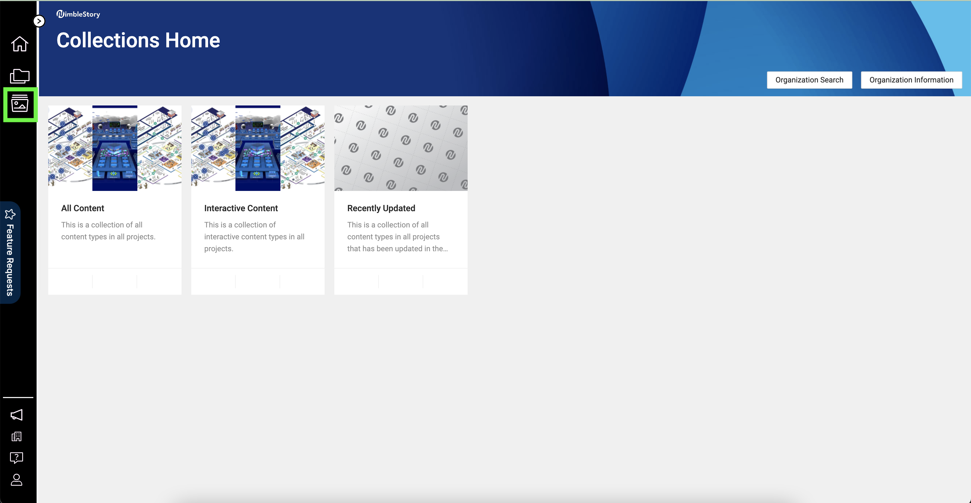Open the user profile icon

pyautogui.click(x=17, y=480)
